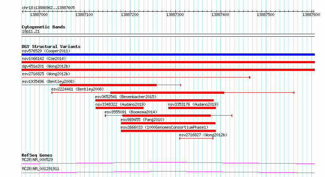Click the nsv3348322 (Audano2019) label
Viewport: 325px width, 177px height.
pyautogui.click(x=121, y=104)
